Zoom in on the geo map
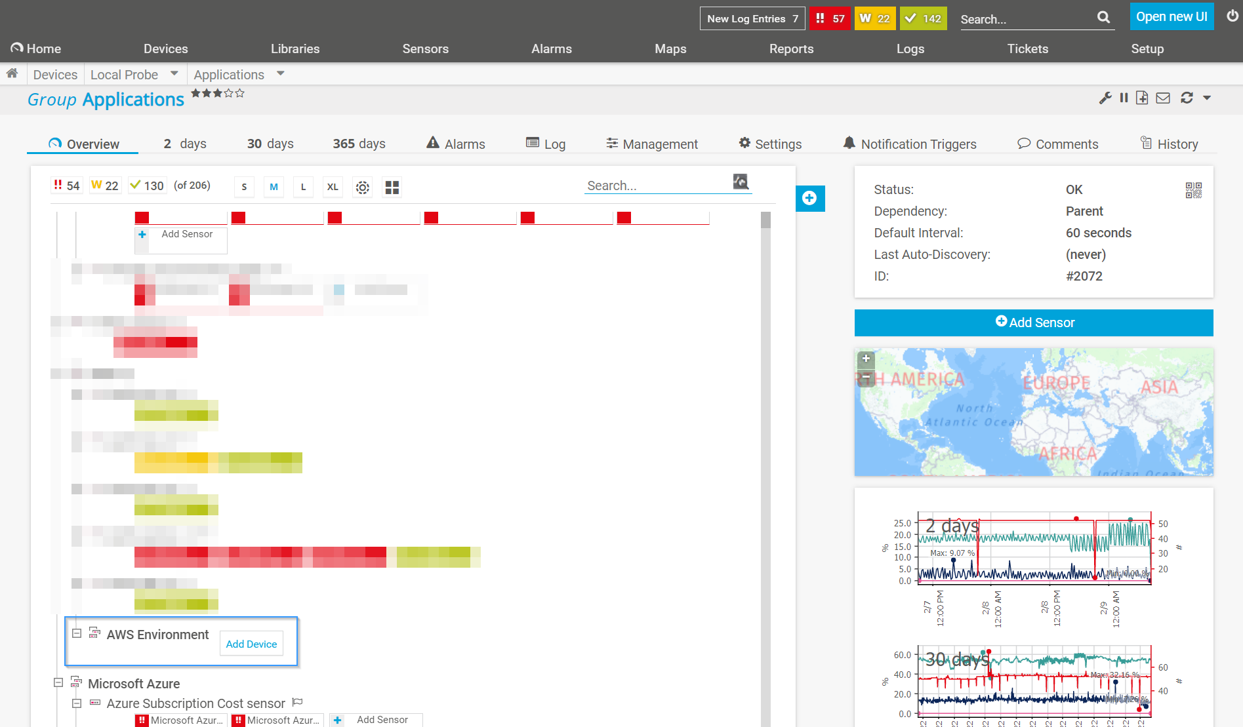The height and width of the screenshot is (727, 1243). pos(866,359)
